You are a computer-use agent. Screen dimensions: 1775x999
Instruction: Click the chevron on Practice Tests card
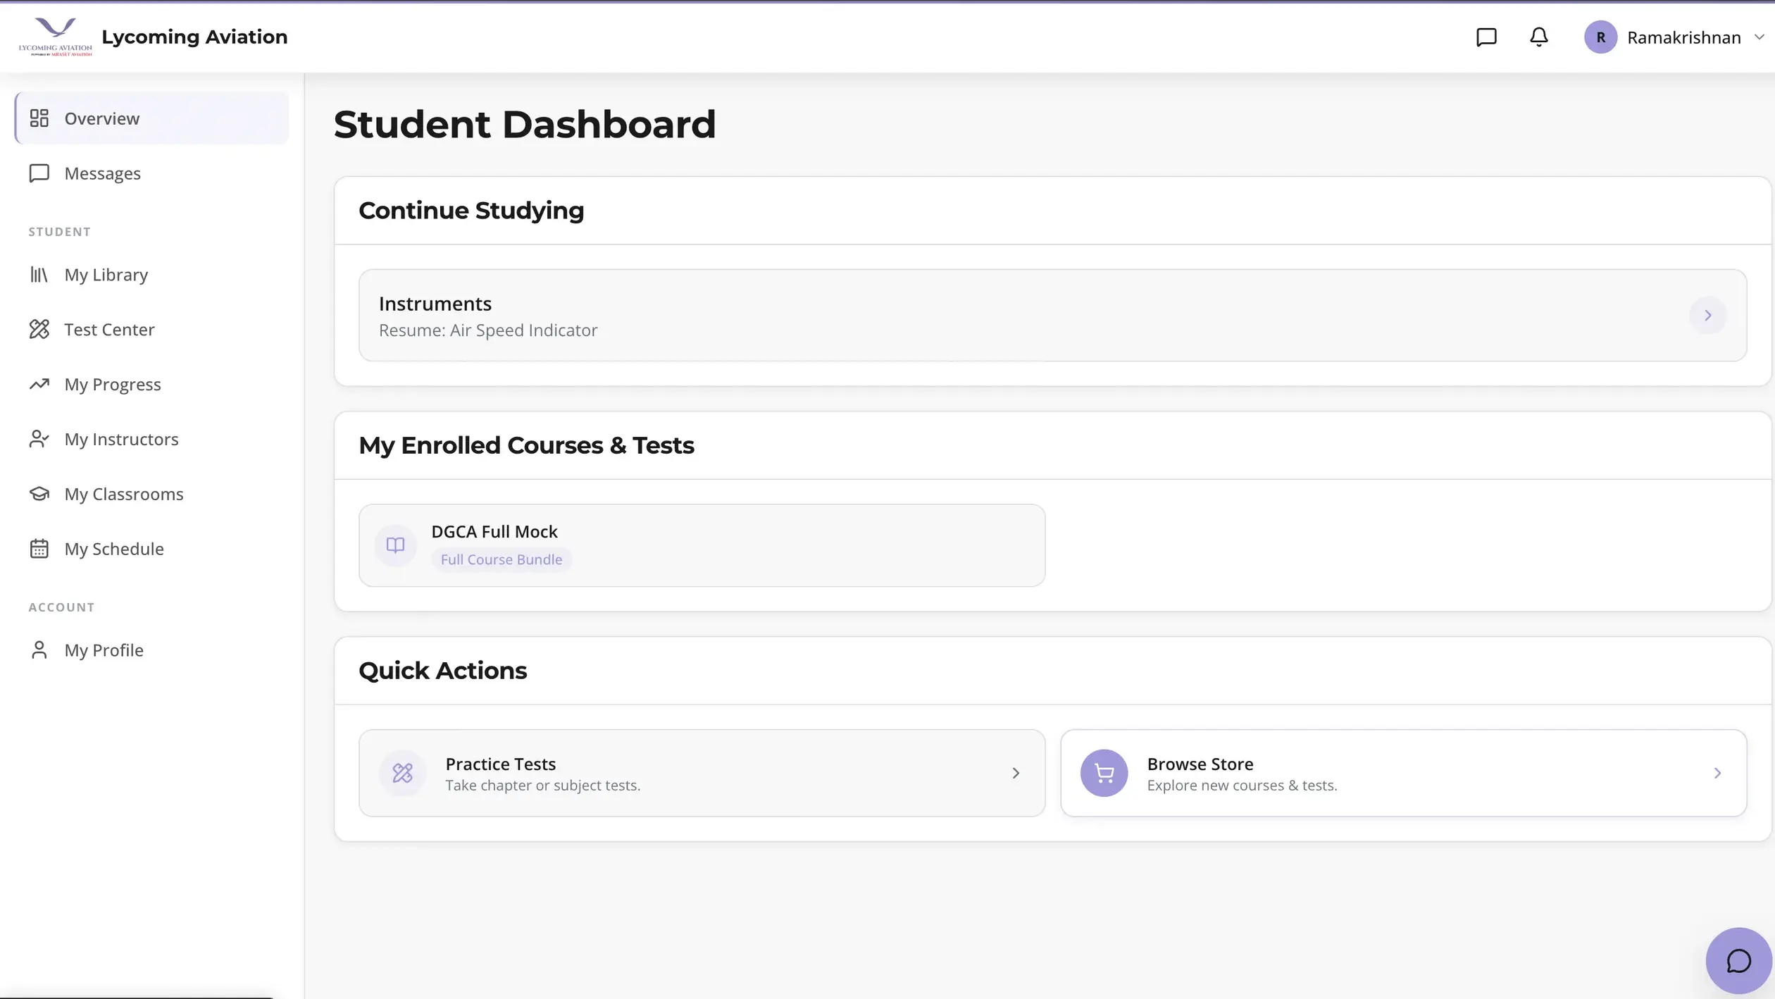(1016, 773)
